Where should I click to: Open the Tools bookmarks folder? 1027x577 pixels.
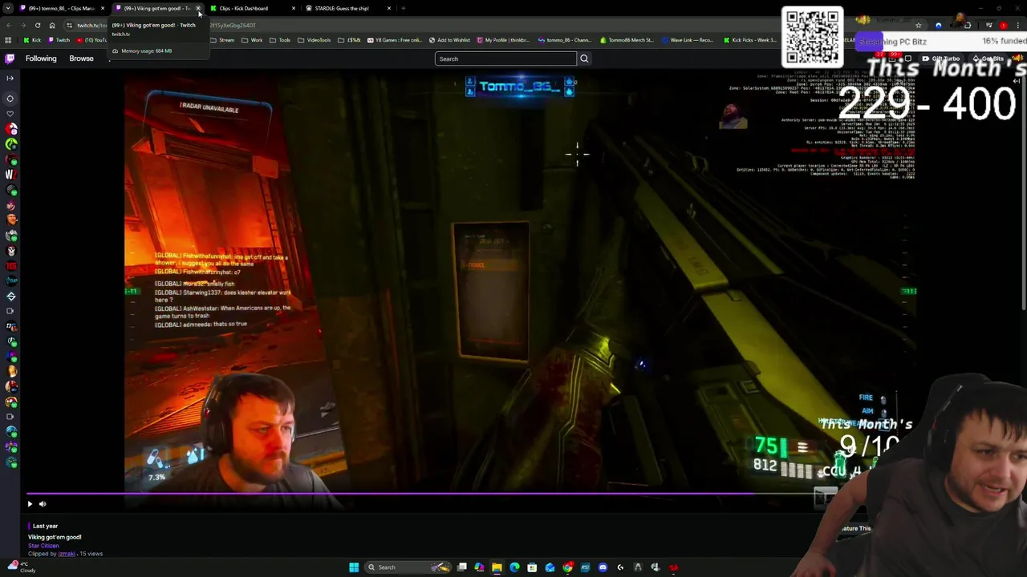(280, 40)
